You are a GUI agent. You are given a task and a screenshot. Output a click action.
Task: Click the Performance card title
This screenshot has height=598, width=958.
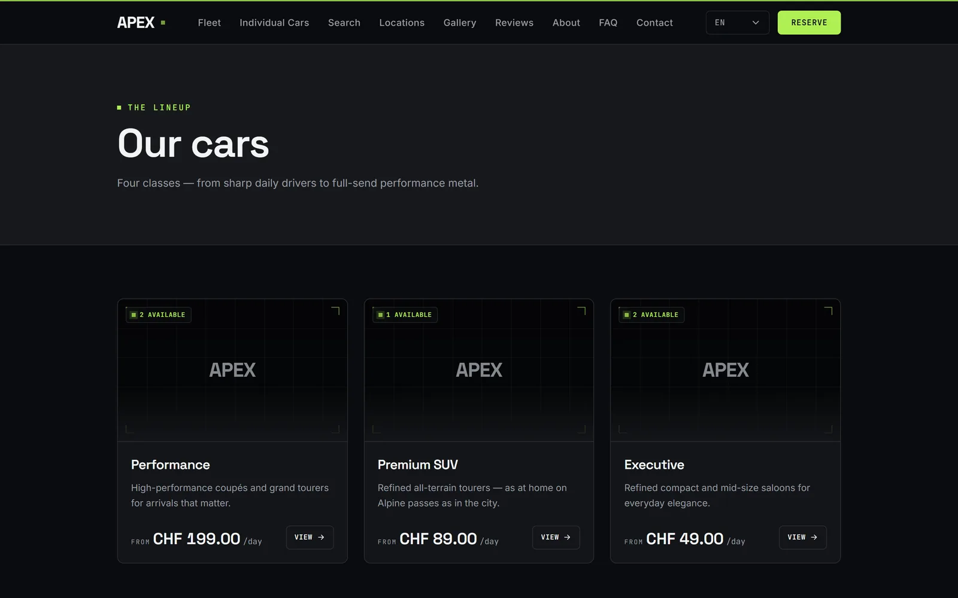tap(171, 465)
